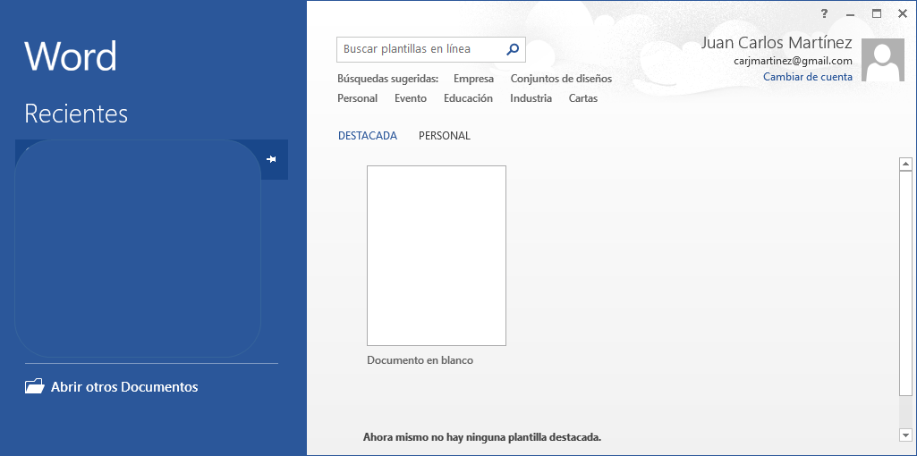Search suggested category Cartas
This screenshot has width=917, height=456.
pyautogui.click(x=583, y=98)
